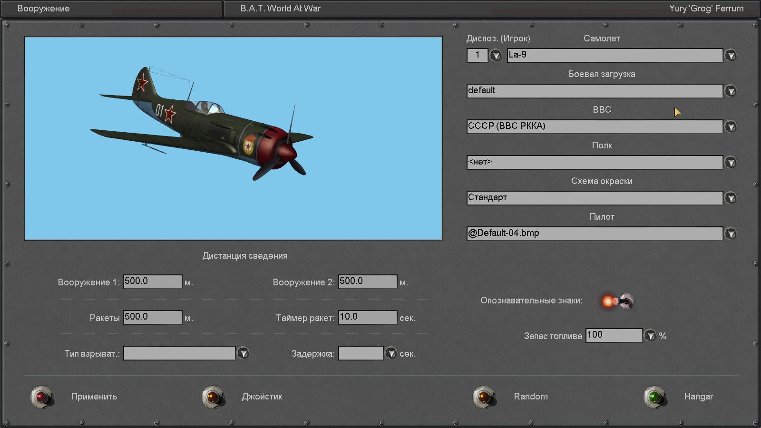Viewport: 761px width, 428px height.
Task: Open the Диспоз. position number dropdown arrow
Action: (x=496, y=56)
